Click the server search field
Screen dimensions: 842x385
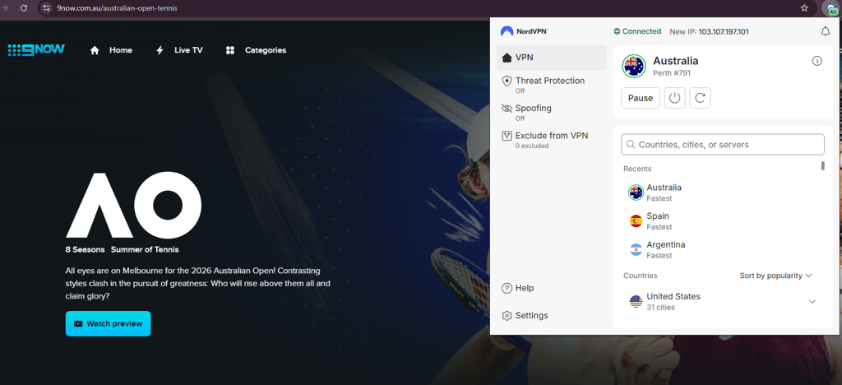pyautogui.click(x=722, y=145)
